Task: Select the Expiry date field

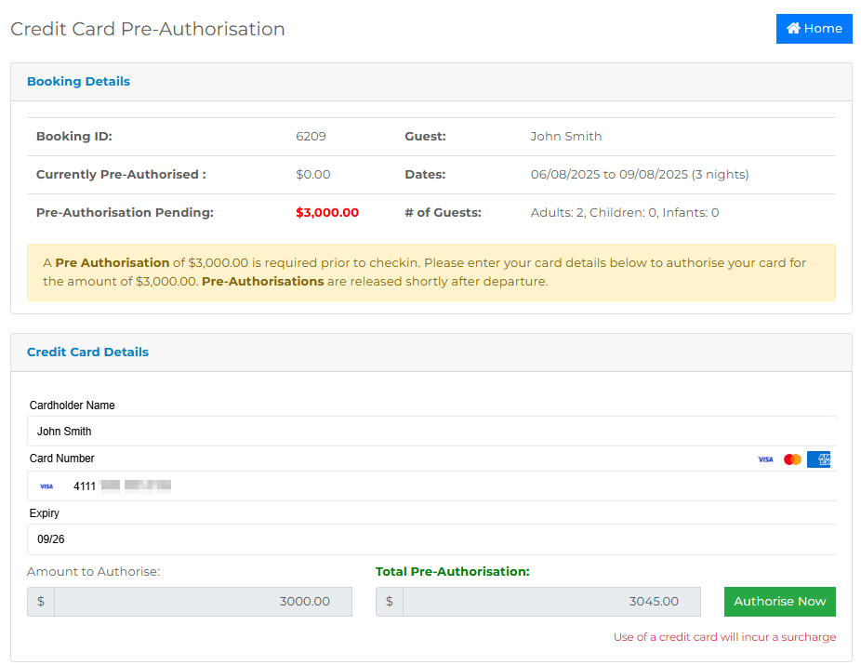Action: pyautogui.click(x=431, y=539)
